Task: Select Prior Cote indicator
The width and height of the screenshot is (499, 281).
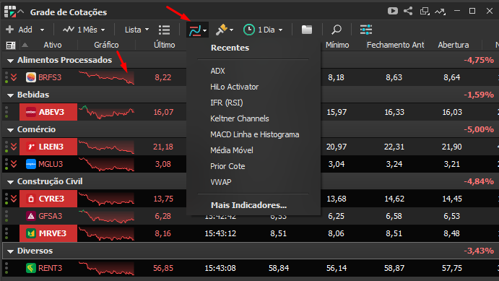Action: [x=227, y=166]
